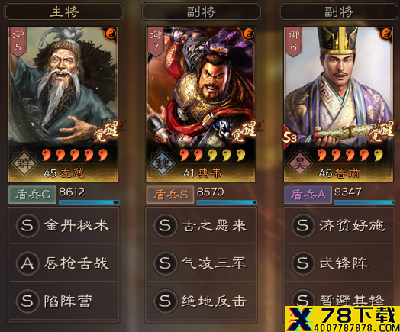Click the 盾兵C troop aptitude label
Image resolution: width=400 pixels, height=332 pixels.
(32, 195)
